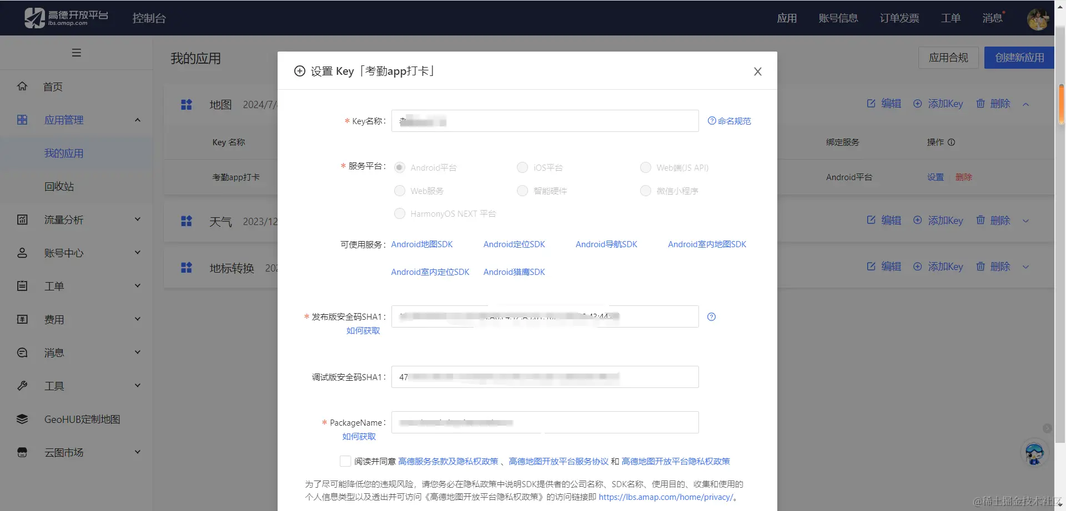Viewport: 1066px width, 511px height.
Task: Click help icon beside 发布版安全码SHA1 field
Action: pos(711,316)
